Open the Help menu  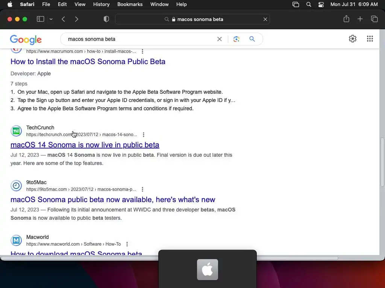coord(182,4)
